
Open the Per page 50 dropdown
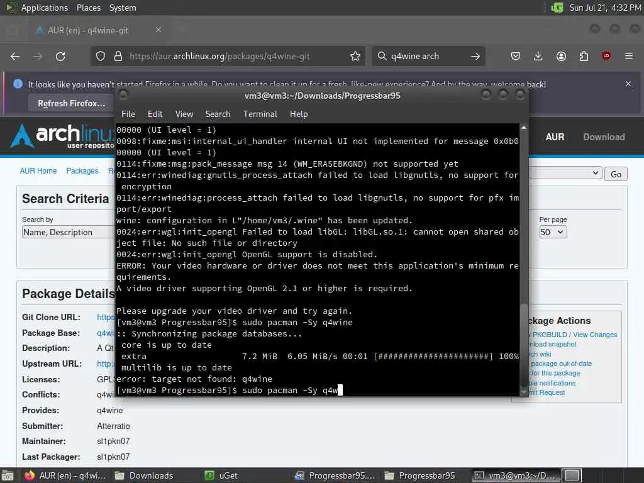pyautogui.click(x=553, y=232)
